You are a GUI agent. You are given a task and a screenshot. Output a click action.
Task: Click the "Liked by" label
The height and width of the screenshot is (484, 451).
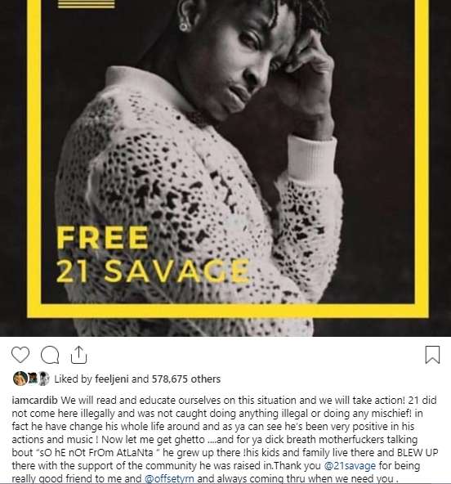[x=74, y=379]
